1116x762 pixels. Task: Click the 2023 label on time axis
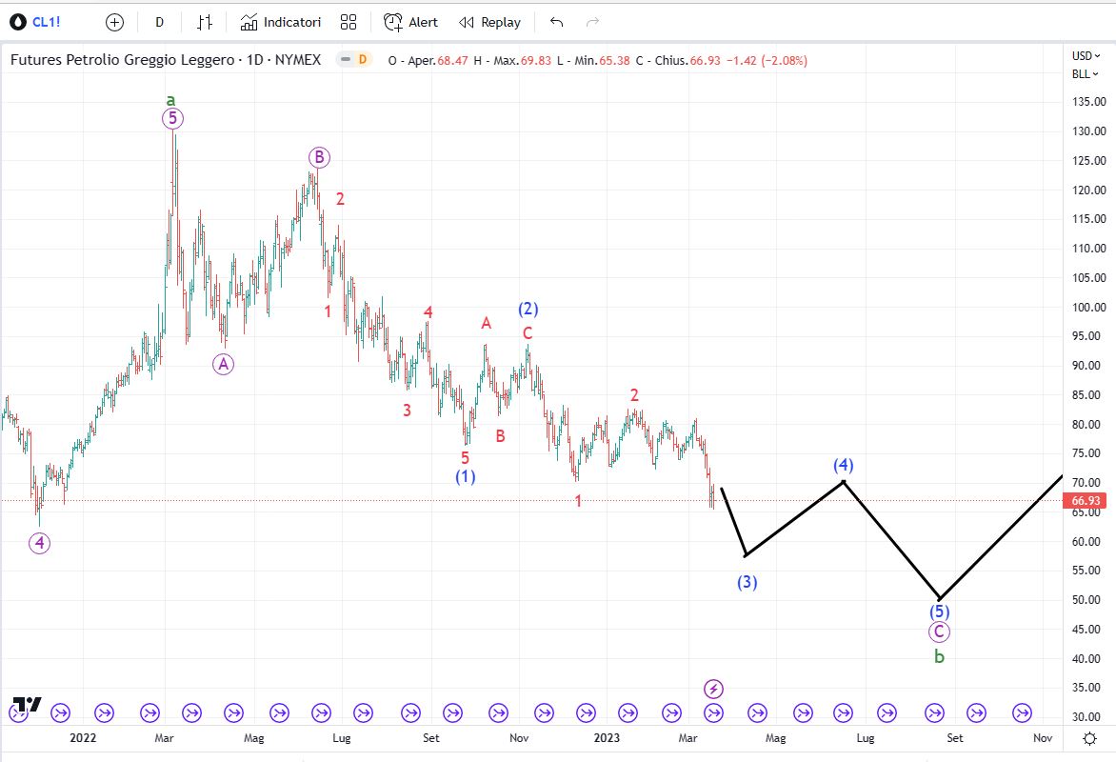pyautogui.click(x=607, y=738)
